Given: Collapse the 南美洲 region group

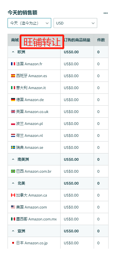Looking at the screenshot, I should (13, 160).
